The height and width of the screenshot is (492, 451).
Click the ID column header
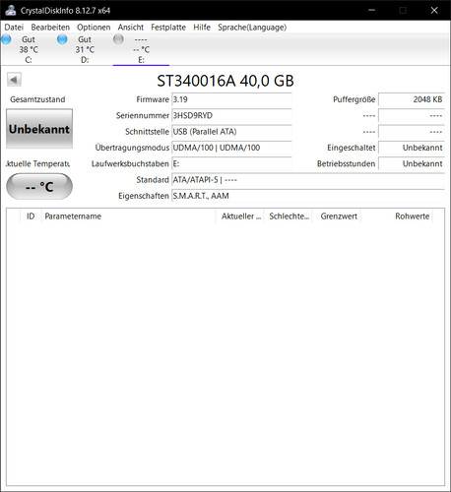pos(31,216)
